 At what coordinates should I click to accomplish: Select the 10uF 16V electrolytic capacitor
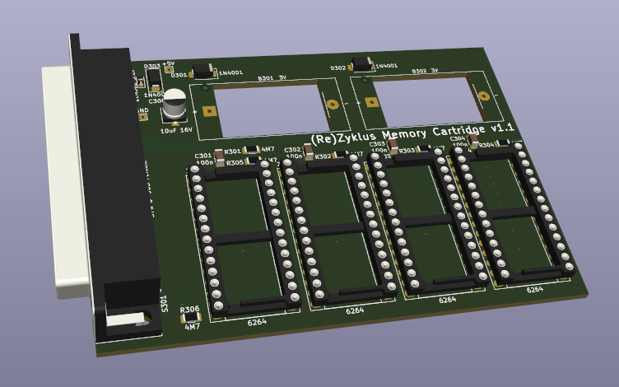pos(175,109)
